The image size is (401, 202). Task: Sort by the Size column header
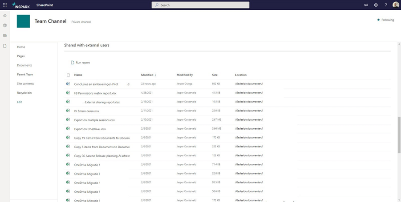215,75
